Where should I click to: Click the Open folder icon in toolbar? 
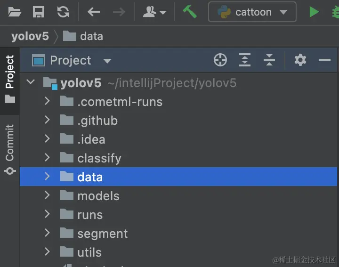(15, 12)
